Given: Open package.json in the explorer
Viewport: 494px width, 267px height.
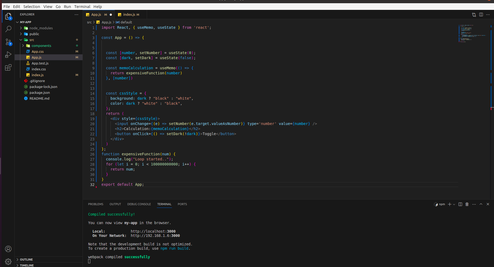Looking at the screenshot, I should pyautogui.click(x=39, y=92).
